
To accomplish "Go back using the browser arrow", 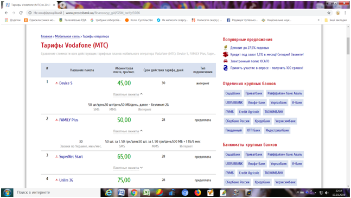I will click(7, 13).
